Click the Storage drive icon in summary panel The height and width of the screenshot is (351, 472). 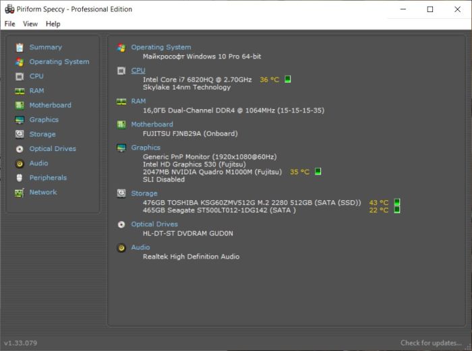click(121, 193)
